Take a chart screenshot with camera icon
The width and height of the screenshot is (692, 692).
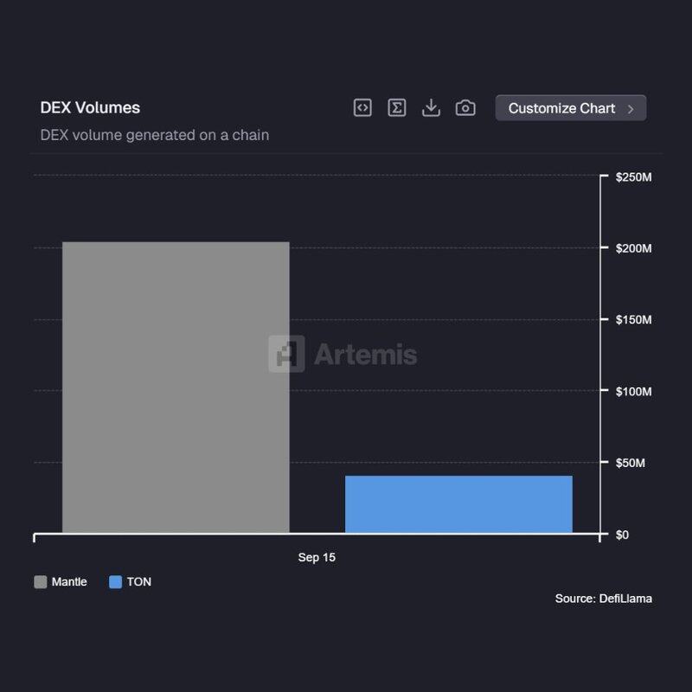(x=465, y=107)
